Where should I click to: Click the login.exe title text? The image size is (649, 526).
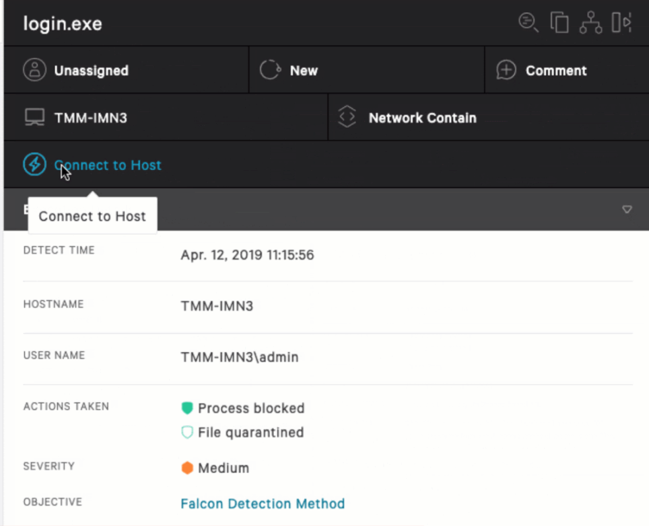[63, 24]
